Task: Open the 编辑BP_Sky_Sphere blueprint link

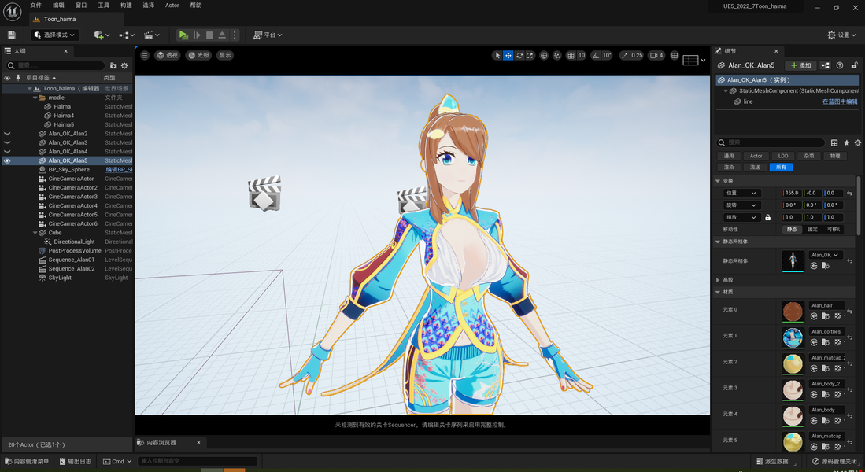Action: (119, 170)
